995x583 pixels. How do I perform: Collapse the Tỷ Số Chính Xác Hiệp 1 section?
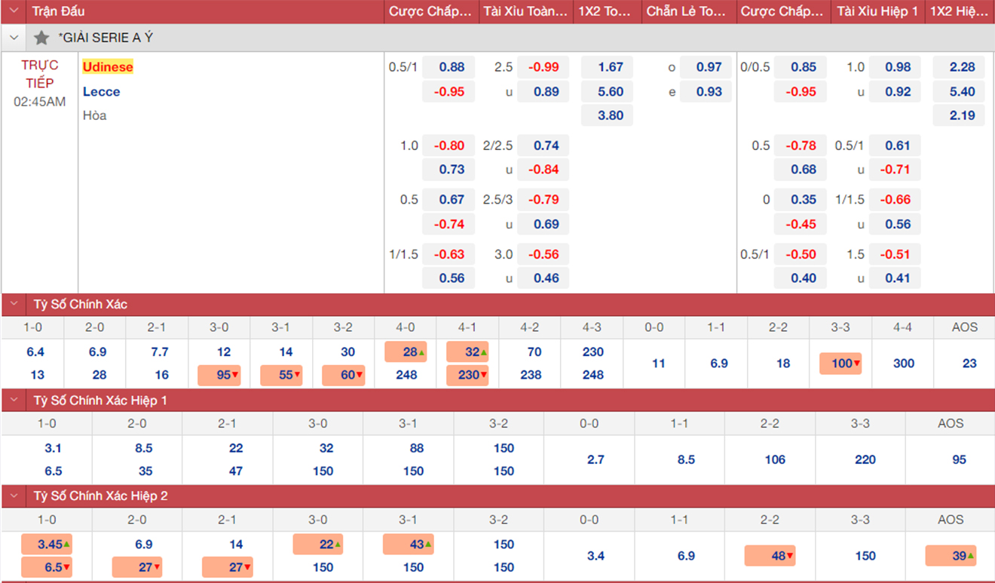[14, 400]
